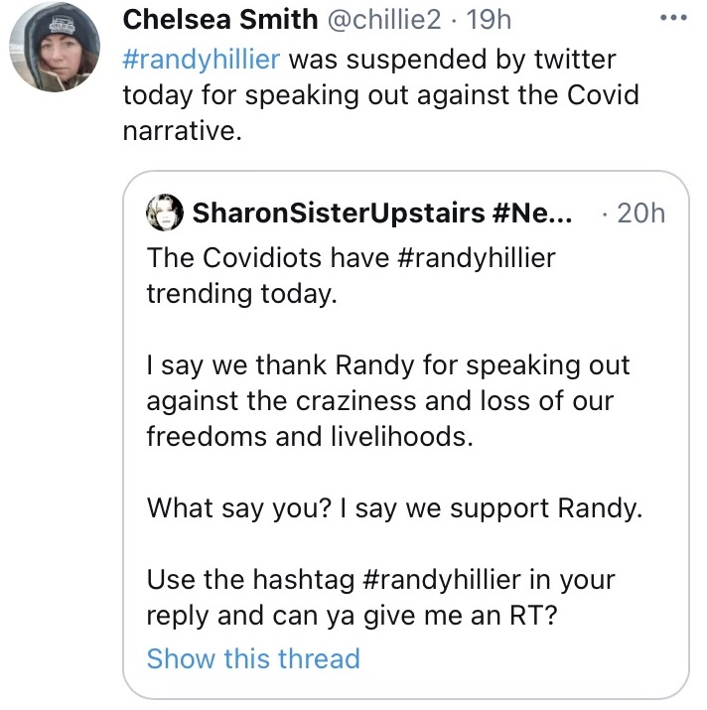This screenshot has height=710, width=707.
Task: Click the SharonSisterUpstairs avatar in quoted tweet
Action: (x=163, y=213)
